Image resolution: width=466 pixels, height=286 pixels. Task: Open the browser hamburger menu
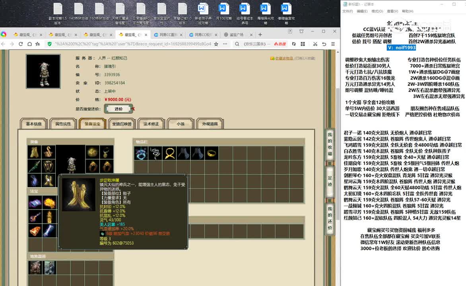pos(333,44)
